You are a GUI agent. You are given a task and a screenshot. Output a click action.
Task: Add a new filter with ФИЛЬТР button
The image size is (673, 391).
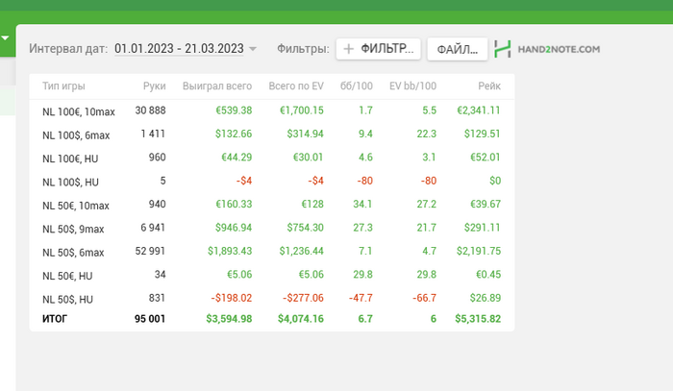(x=378, y=49)
